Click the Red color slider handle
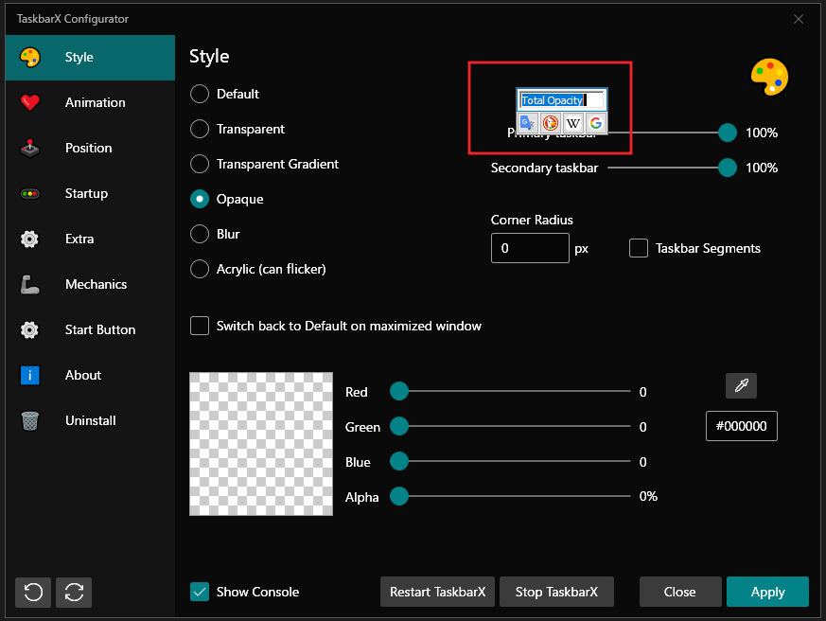The image size is (826, 621). (399, 391)
